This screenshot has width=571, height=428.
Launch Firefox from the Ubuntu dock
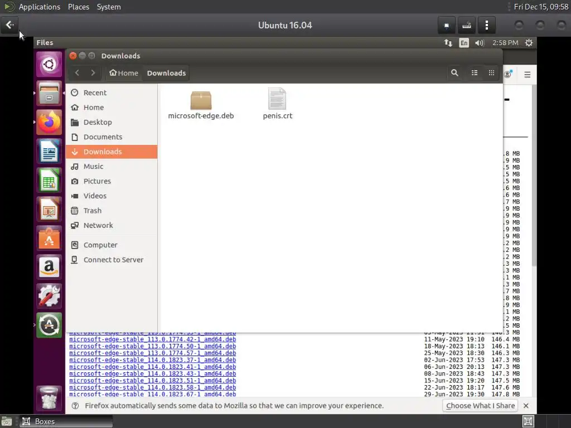point(49,122)
